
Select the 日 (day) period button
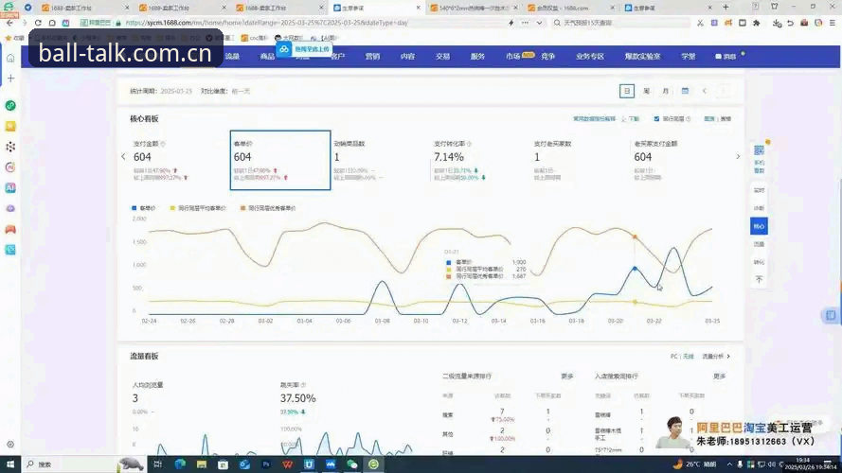[627, 91]
